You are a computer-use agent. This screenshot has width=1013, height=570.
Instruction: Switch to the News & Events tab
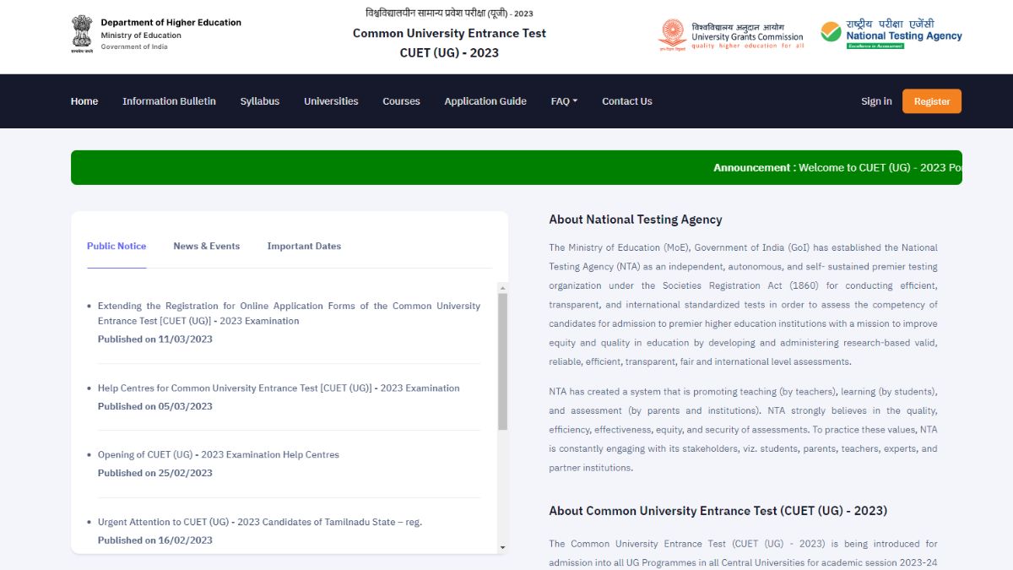207,246
